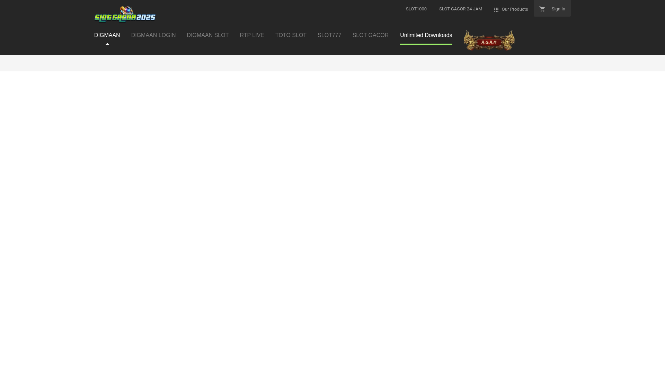Click the Slot Gacor 2025 logo
This screenshot has width=665, height=374.
pyautogui.click(x=125, y=14)
